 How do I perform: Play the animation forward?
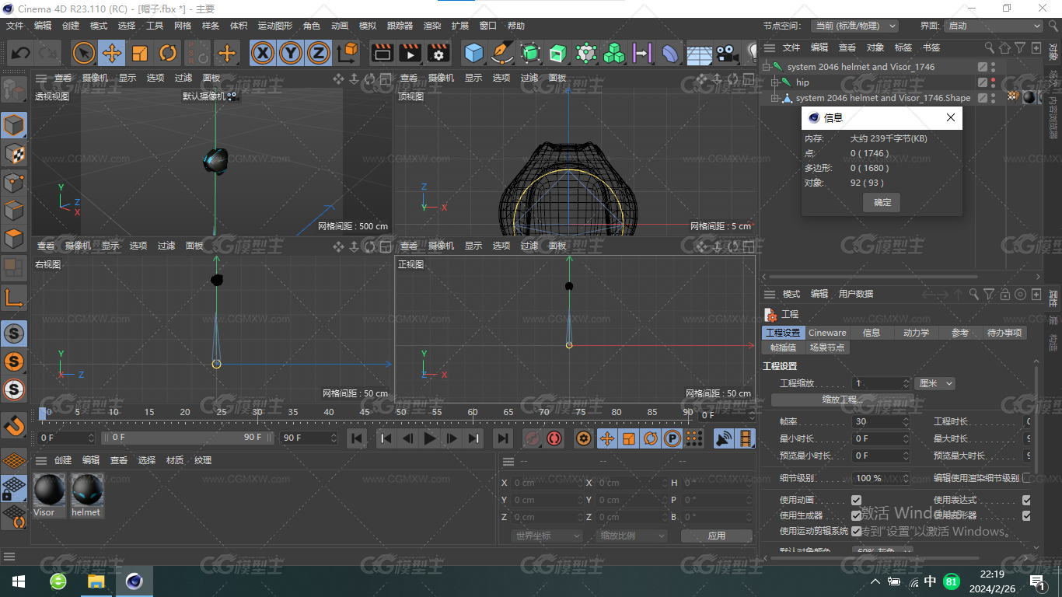point(429,438)
